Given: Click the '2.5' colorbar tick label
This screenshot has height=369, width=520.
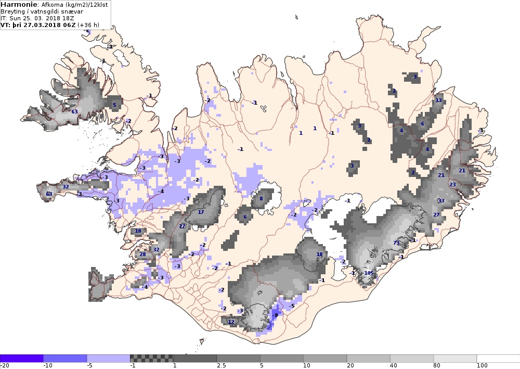Looking at the screenshot, I should [x=222, y=366].
